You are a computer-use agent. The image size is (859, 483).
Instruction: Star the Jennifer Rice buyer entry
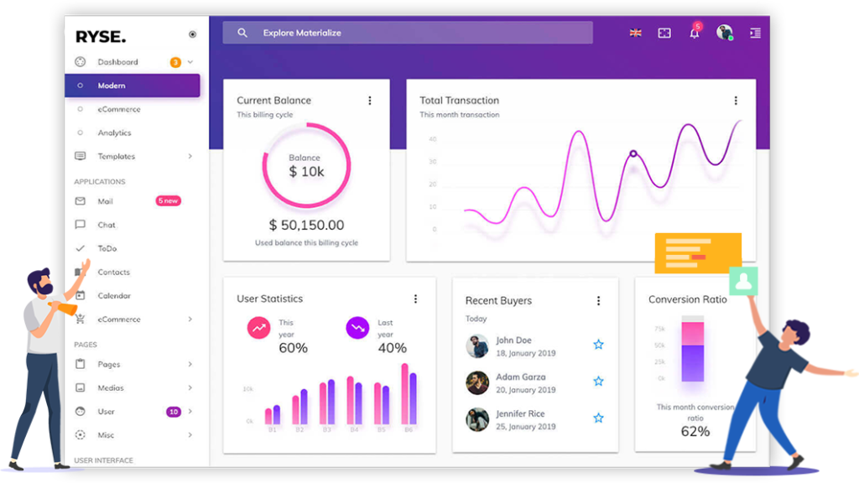[x=598, y=418]
